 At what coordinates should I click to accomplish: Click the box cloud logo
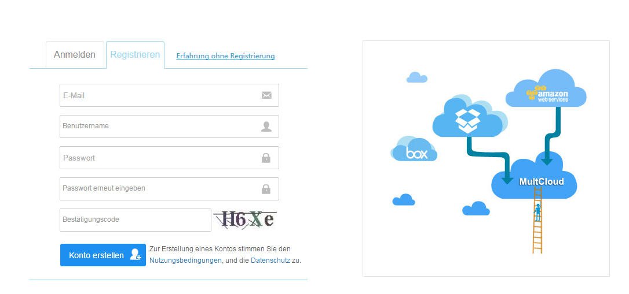point(414,149)
